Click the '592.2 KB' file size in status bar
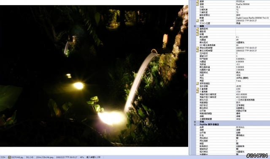 point(30,157)
